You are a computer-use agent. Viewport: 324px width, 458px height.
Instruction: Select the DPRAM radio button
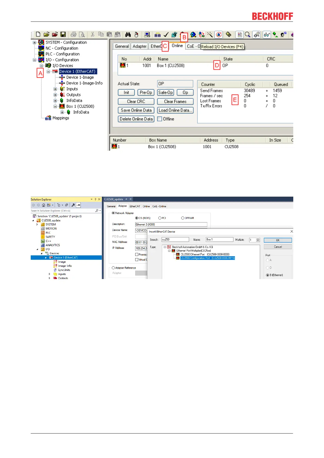[183, 218]
